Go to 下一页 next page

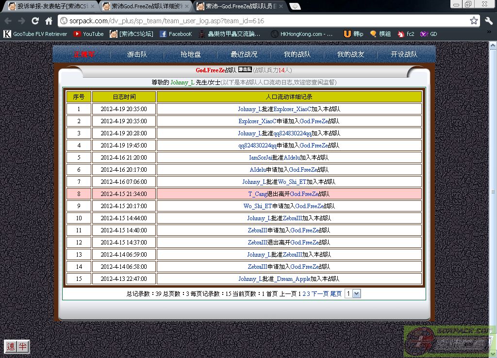(x=320, y=293)
